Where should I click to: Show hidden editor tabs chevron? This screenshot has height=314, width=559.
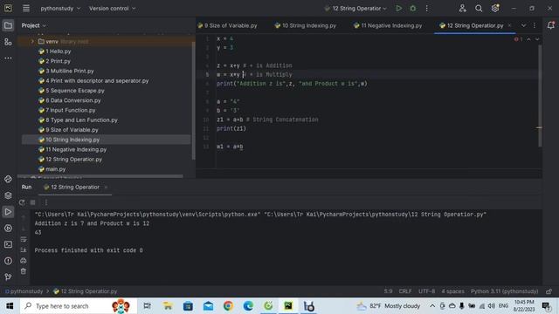(523, 25)
